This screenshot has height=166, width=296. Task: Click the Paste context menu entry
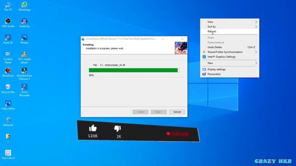pyautogui.click(x=230, y=38)
